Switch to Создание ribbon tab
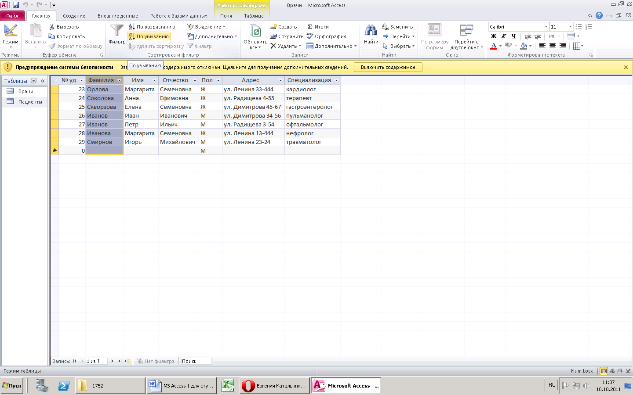 tap(74, 16)
